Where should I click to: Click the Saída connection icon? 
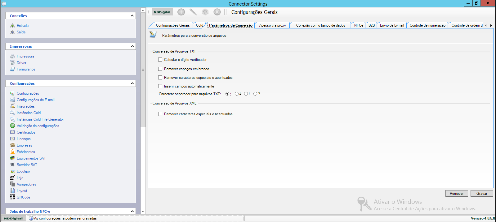12,32
